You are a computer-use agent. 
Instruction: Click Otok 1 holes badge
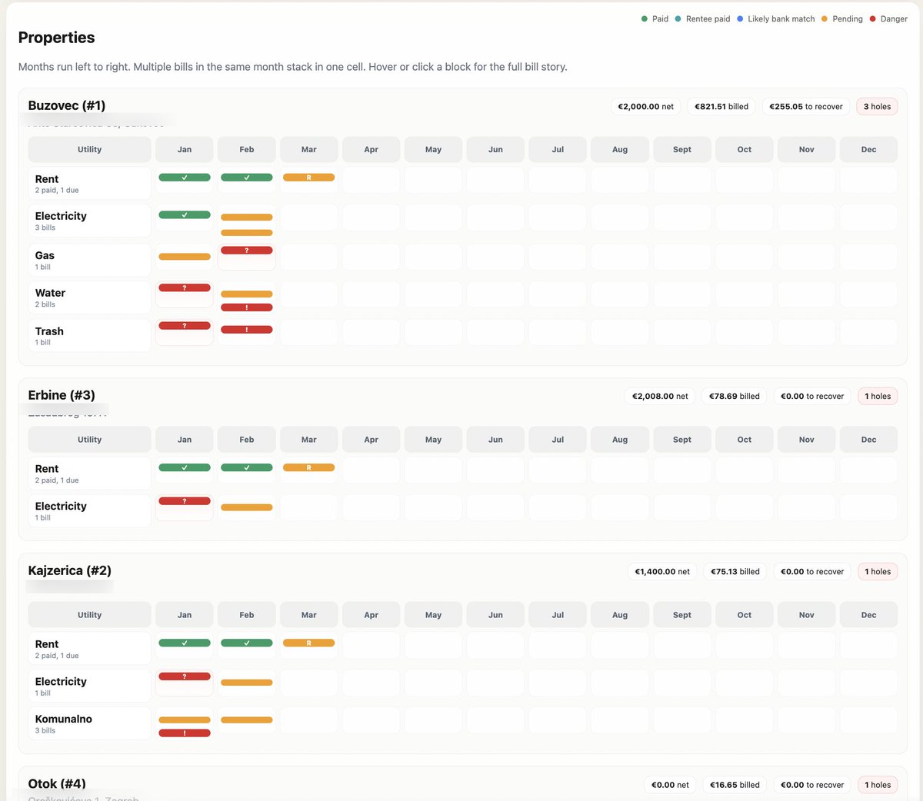point(878,785)
